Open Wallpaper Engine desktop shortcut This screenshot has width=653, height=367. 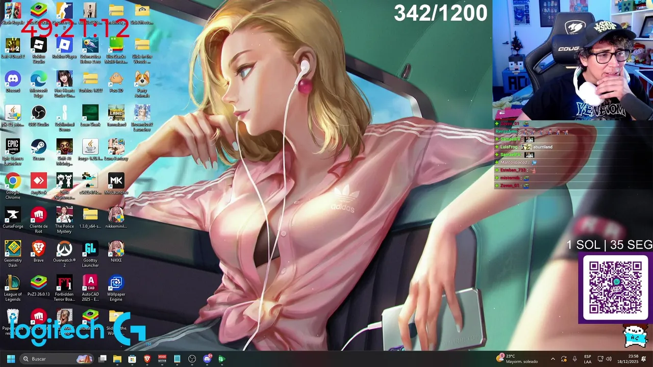116,288
